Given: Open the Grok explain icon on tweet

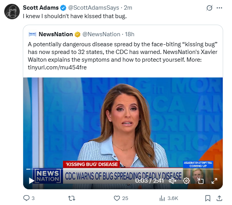Looking at the screenshot, I should 209,8.
